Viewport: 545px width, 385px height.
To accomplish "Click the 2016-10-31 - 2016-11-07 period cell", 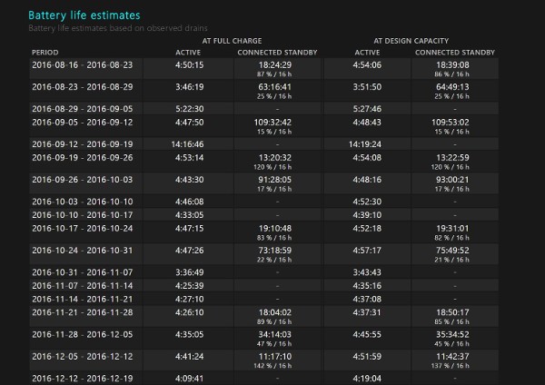I will (x=83, y=271).
